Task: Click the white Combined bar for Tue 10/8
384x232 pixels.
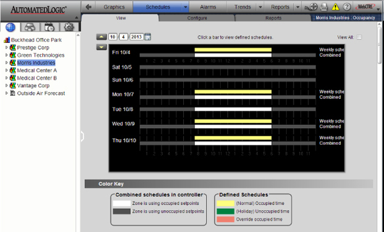Action: [233, 109]
